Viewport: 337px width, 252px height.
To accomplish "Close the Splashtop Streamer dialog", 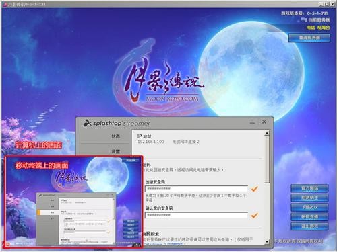I will coord(264,122).
